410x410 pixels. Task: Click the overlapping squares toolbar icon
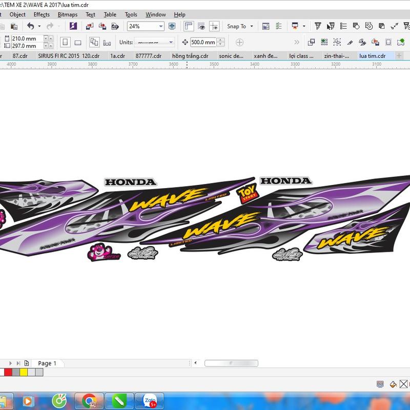[x=382, y=26]
